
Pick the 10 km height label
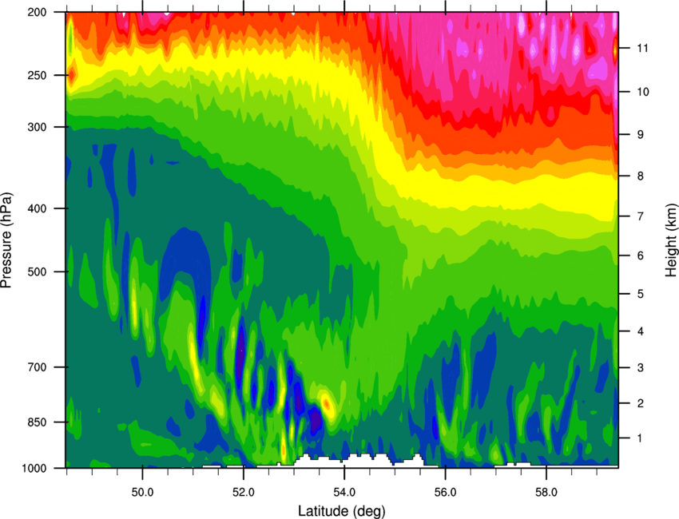643,92
